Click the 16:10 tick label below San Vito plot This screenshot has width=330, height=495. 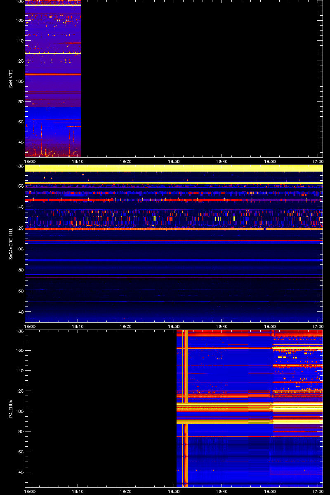[78, 161]
